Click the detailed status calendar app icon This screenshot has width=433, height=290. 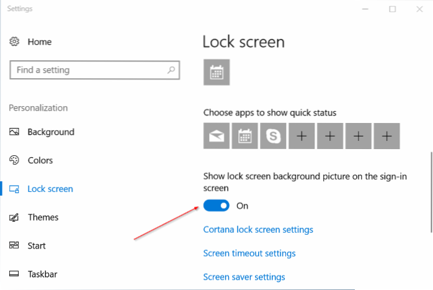(216, 72)
